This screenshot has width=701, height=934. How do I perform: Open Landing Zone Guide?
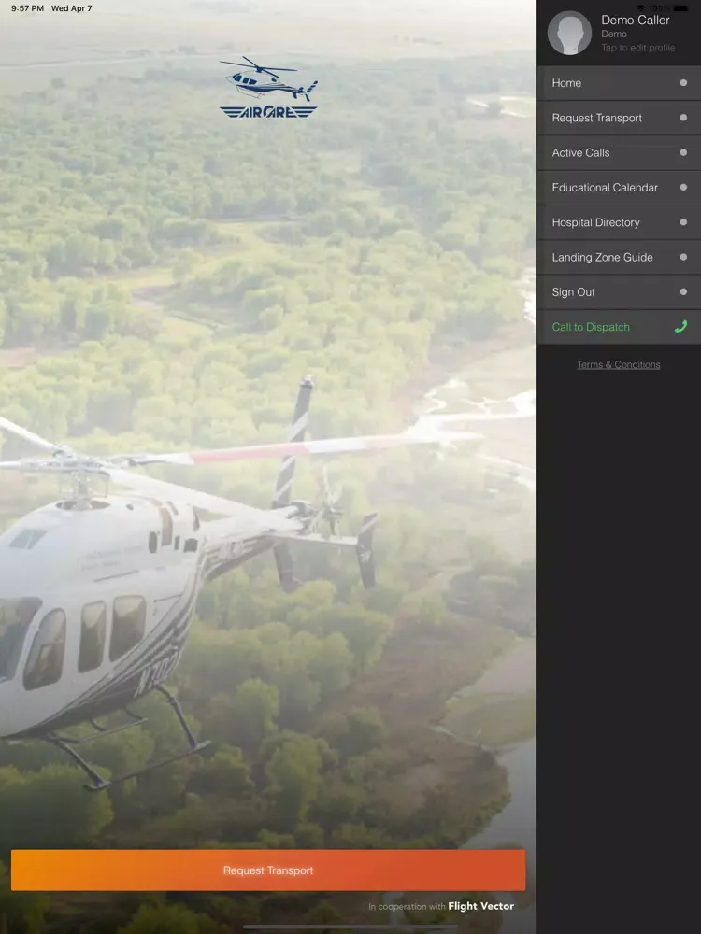tap(619, 258)
